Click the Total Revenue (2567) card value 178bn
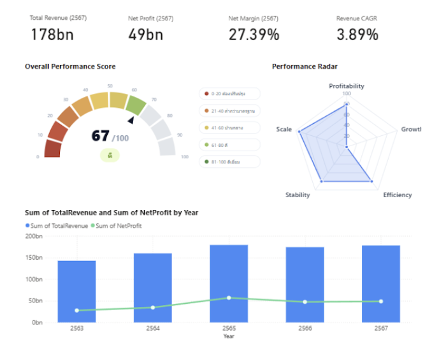Screen dimensions: 446x344 pos(52,34)
